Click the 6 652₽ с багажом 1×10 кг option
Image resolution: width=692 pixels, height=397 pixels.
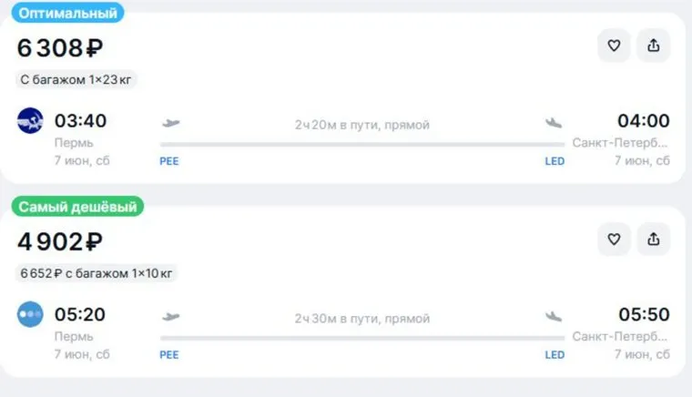click(96, 272)
